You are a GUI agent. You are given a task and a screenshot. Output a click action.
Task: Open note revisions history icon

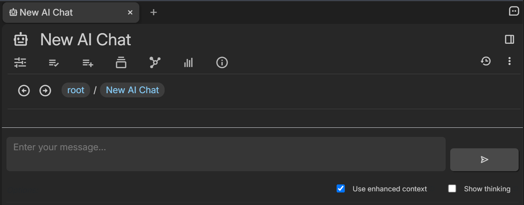coord(486,61)
